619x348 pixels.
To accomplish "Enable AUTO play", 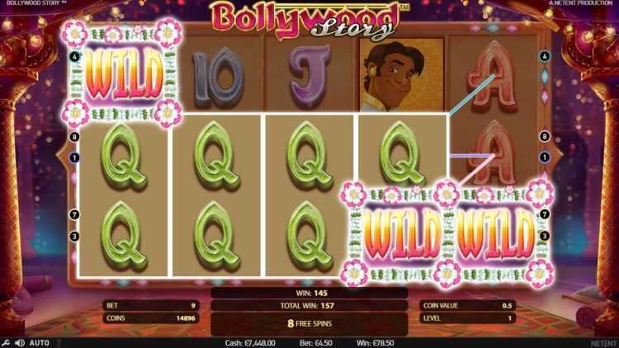I will pos(40,343).
